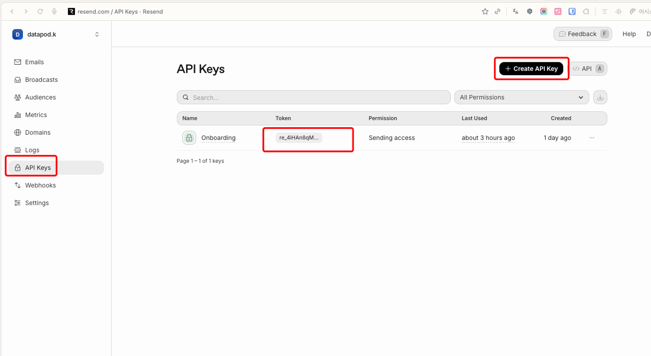Click the API Keys page heading
The width and height of the screenshot is (651, 356).
pyautogui.click(x=201, y=69)
